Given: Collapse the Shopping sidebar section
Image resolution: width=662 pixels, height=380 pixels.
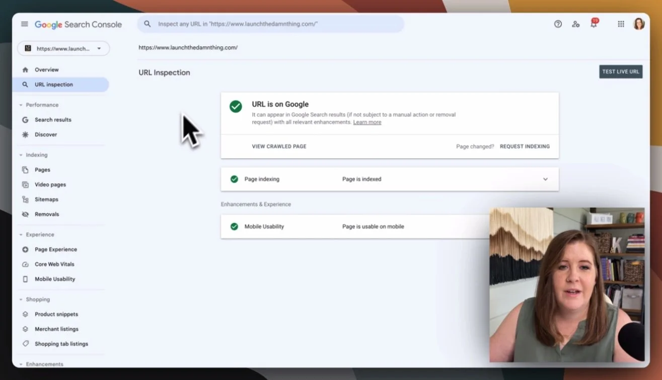Looking at the screenshot, I should 21,299.
